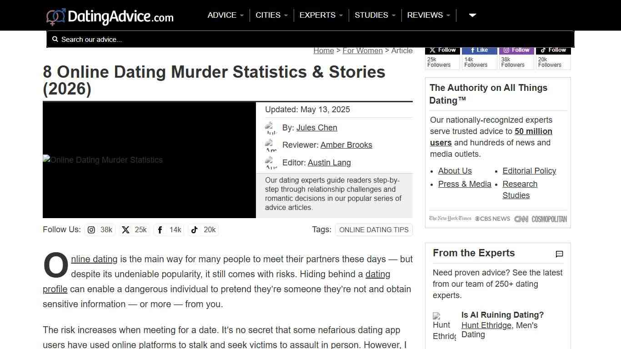The width and height of the screenshot is (621, 349).
Task: Click the speech bubble icon in From the Experts
Action: tap(559, 254)
